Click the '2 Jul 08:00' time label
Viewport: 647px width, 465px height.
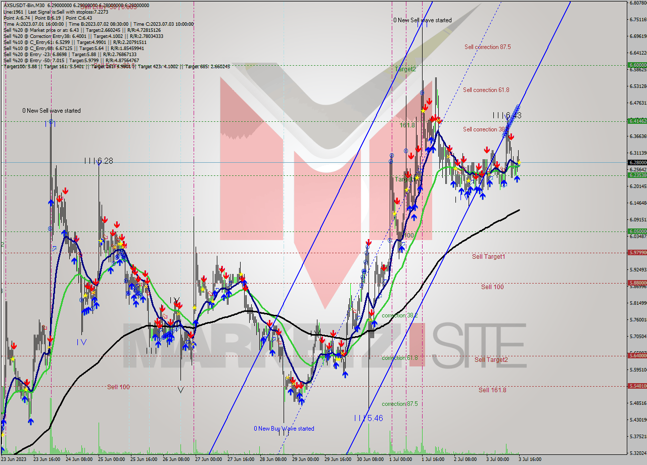click(x=465, y=459)
